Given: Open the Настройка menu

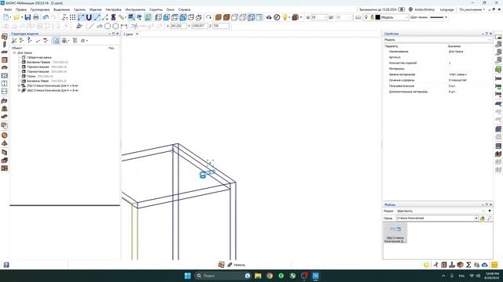Looking at the screenshot, I should [x=113, y=9].
